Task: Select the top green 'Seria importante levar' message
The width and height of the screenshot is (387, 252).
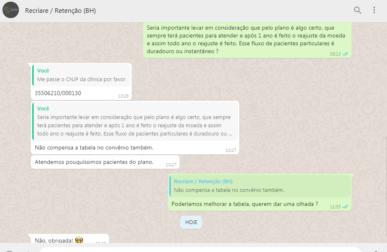Action: pos(247,40)
